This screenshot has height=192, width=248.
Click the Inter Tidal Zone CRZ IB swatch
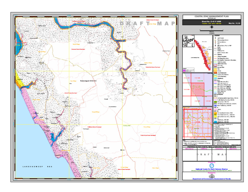tap(215, 106)
